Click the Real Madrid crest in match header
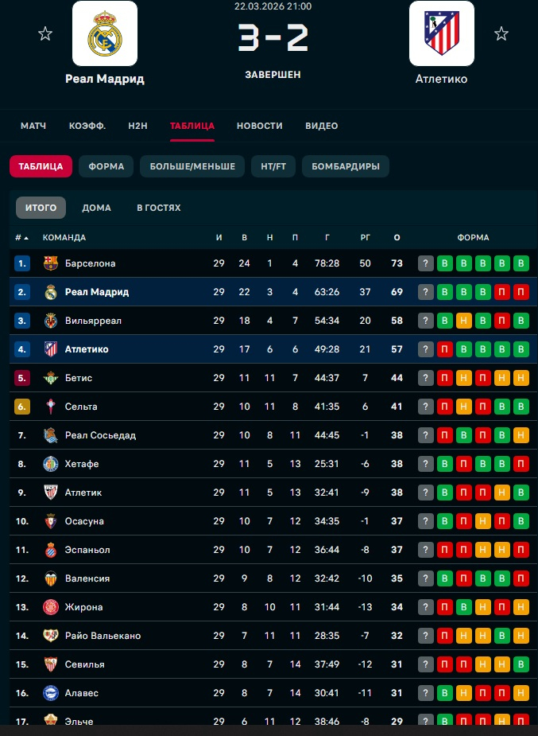Viewport: 538px width, 736px height. click(x=105, y=33)
